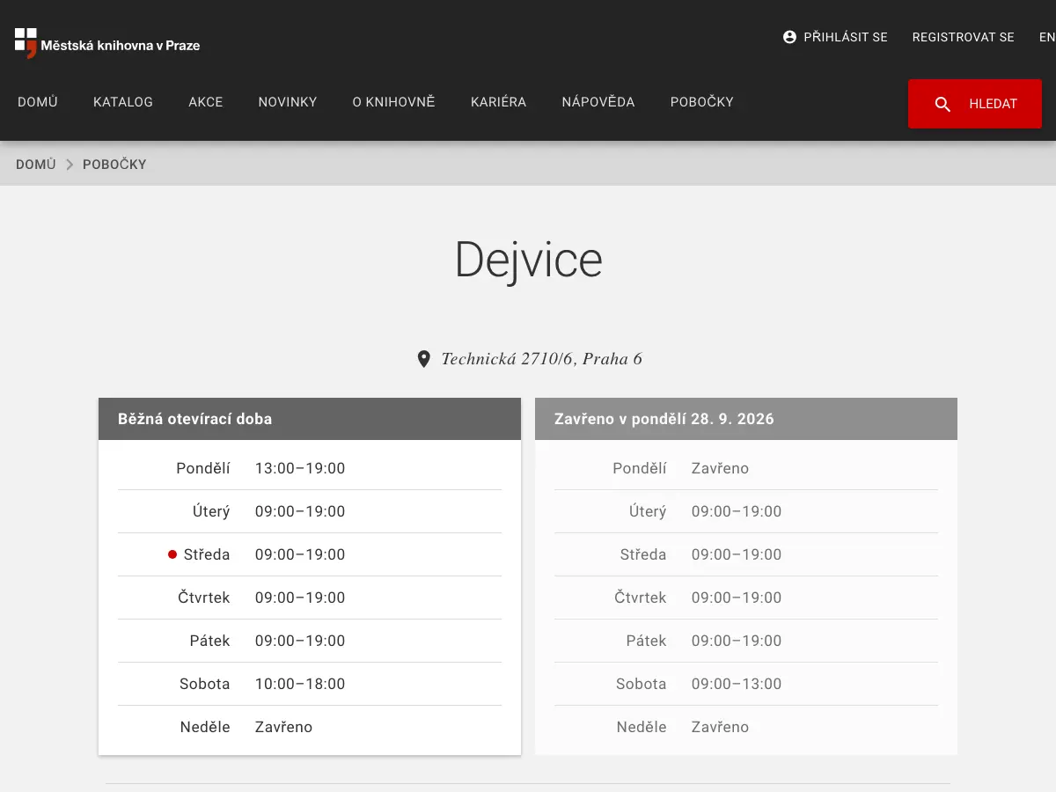This screenshot has height=792, width=1056.
Task: Click Čtvrtek label in regular hours table
Action: (204, 598)
